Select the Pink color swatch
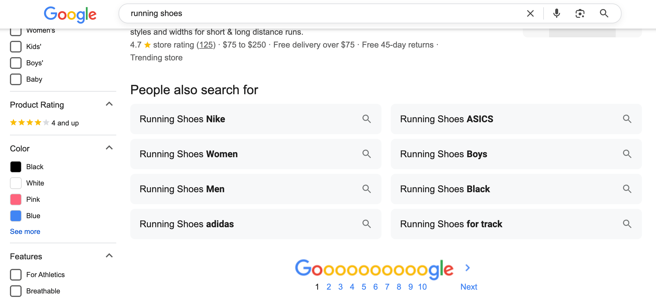This screenshot has height=301, width=656. pos(15,199)
